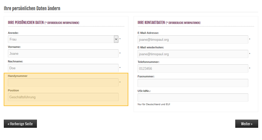
Task: Click the E-Mail-Adresse input field
Action: [x=193, y=39]
